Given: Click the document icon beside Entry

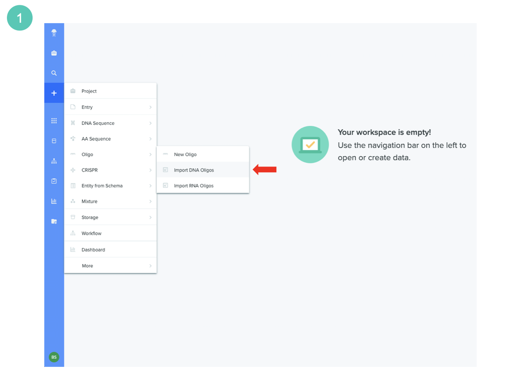Looking at the screenshot, I should point(73,107).
